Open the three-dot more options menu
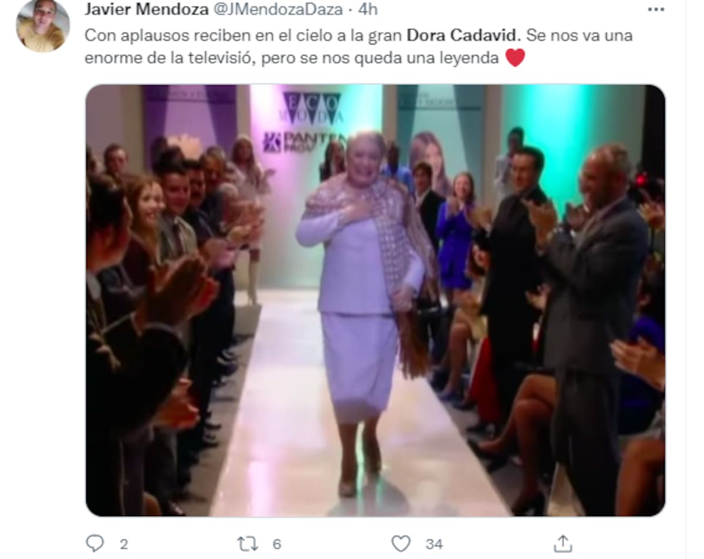This screenshot has width=704, height=559. pyautogui.click(x=656, y=9)
